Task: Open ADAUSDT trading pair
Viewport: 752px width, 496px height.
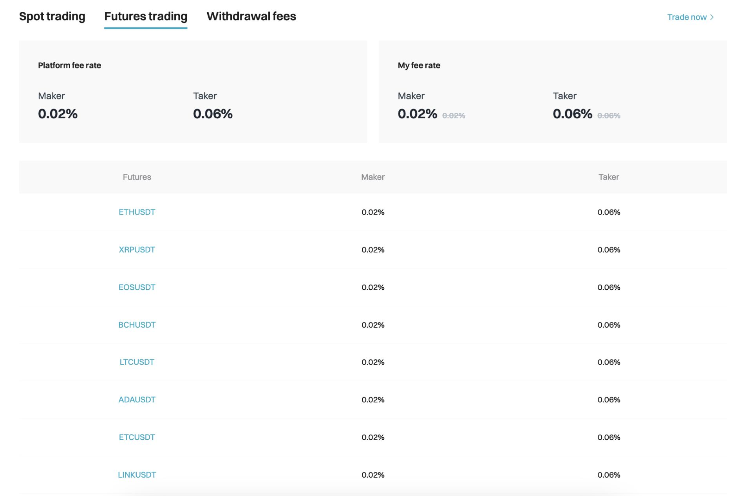Action: point(136,399)
